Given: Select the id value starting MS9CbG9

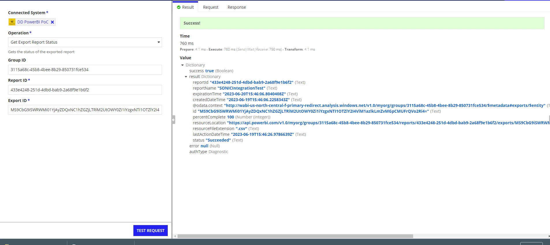Looking at the screenshot, I should pos(313,111).
